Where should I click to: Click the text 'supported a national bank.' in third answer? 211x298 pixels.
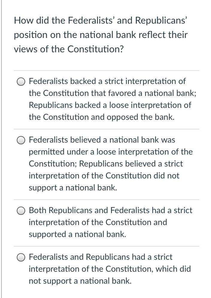pyautogui.click(x=78, y=234)
